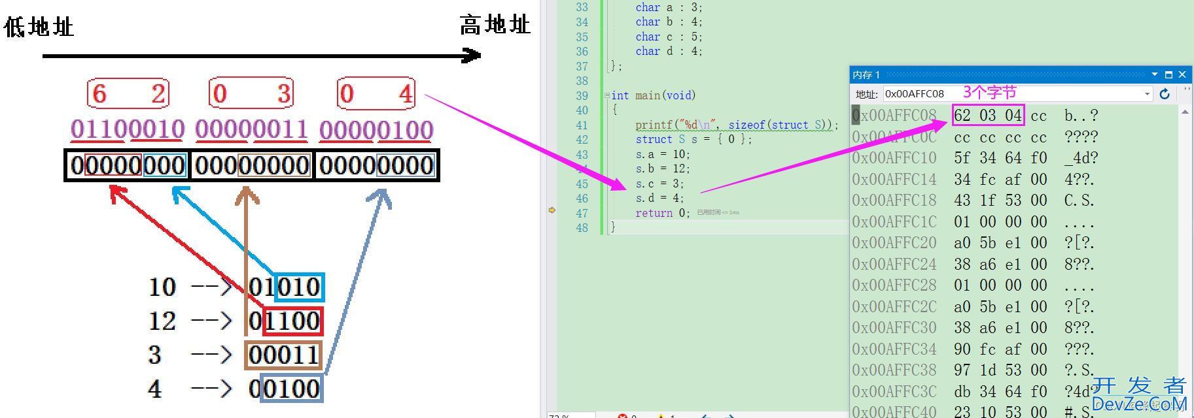Select memory address row 0x00AFFC08
The image size is (1194, 418).
point(894,116)
